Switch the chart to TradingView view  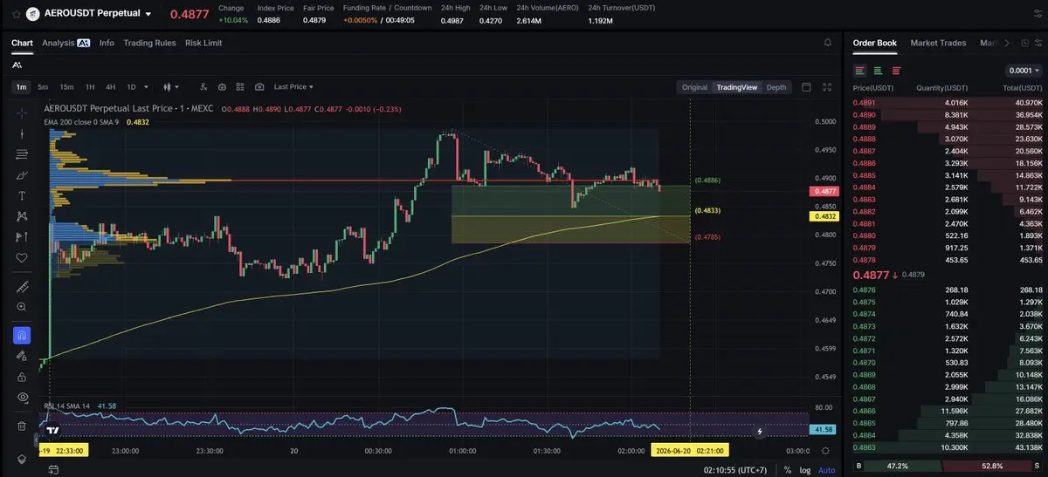(737, 87)
